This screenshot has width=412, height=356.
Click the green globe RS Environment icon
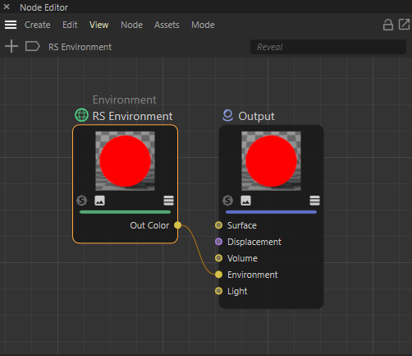point(81,115)
